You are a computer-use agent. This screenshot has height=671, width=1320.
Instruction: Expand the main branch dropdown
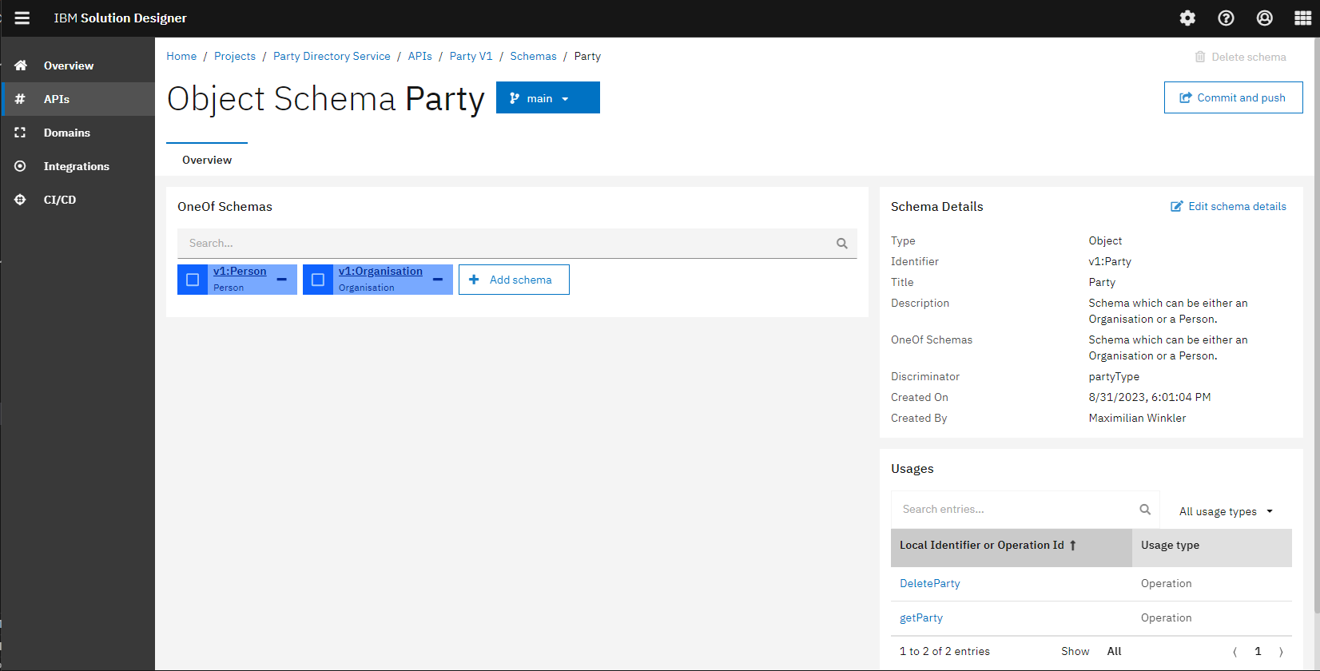(547, 98)
